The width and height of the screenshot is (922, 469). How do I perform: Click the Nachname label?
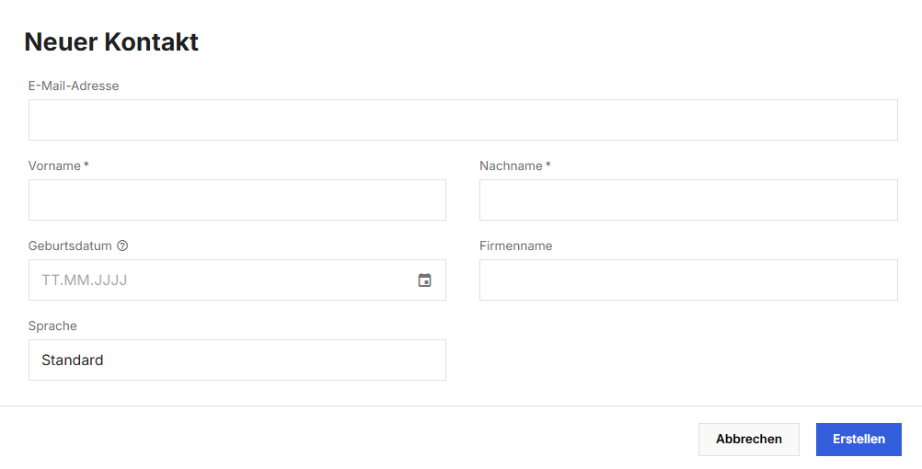[x=511, y=166]
